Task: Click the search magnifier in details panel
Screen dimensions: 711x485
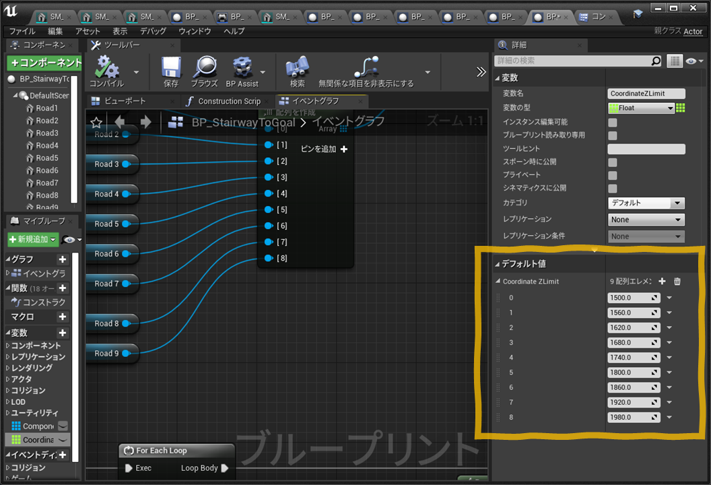Action: click(656, 61)
